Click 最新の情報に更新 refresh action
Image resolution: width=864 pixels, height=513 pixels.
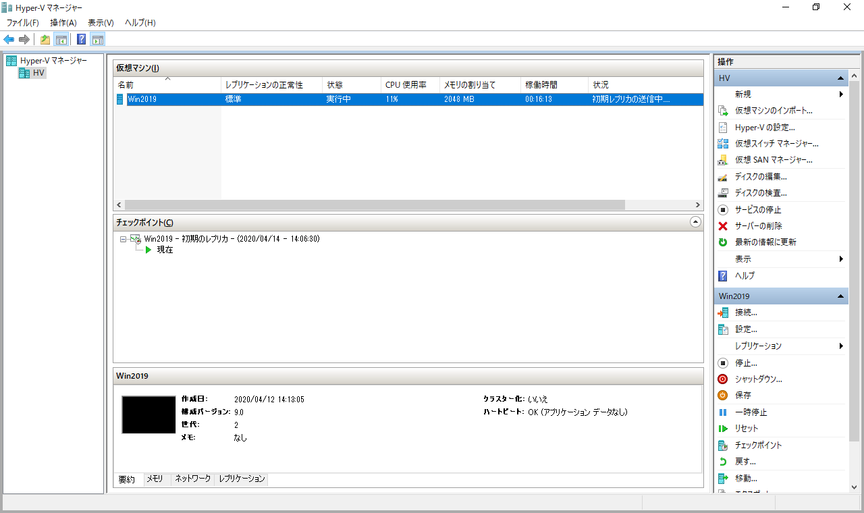point(765,242)
